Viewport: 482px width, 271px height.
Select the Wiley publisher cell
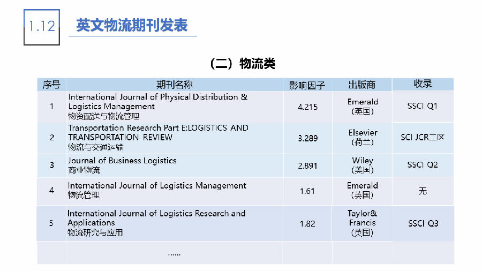[x=363, y=165]
